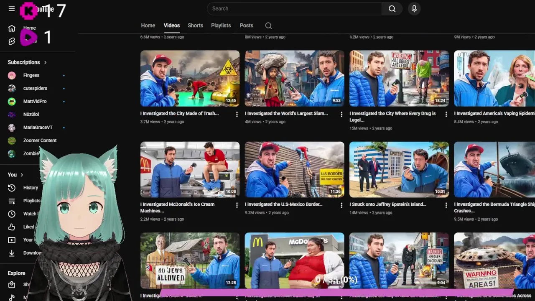The image size is (535, 301).
Task: Open the cutespiders subscription link
Action: (35, 88)
